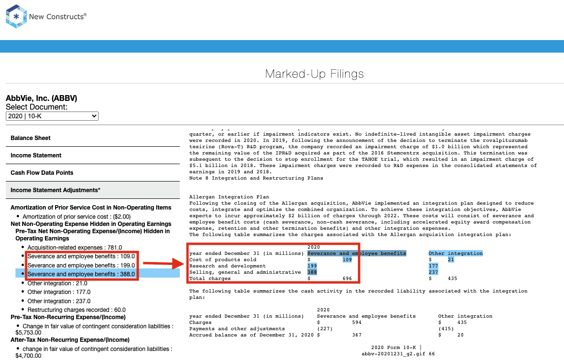The image size is (564, 364).
Task: Click highlighted Severance and employee benefits column header
Action: 357,253
